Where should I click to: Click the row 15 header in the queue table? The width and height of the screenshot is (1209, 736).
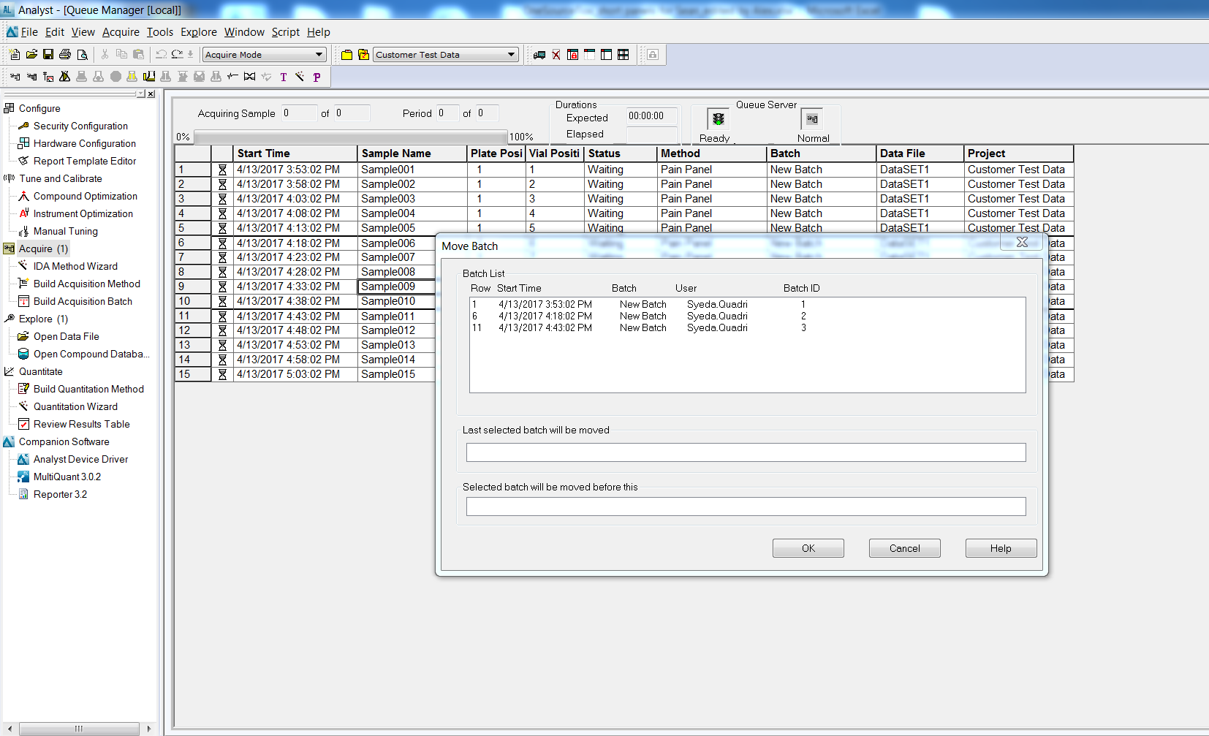(193, 374)
